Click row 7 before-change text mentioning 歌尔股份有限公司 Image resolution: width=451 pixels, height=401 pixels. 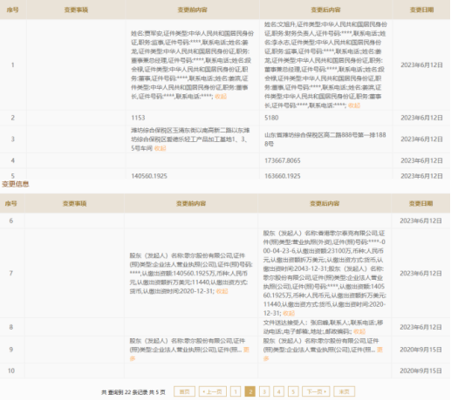[x=191, y=273]
